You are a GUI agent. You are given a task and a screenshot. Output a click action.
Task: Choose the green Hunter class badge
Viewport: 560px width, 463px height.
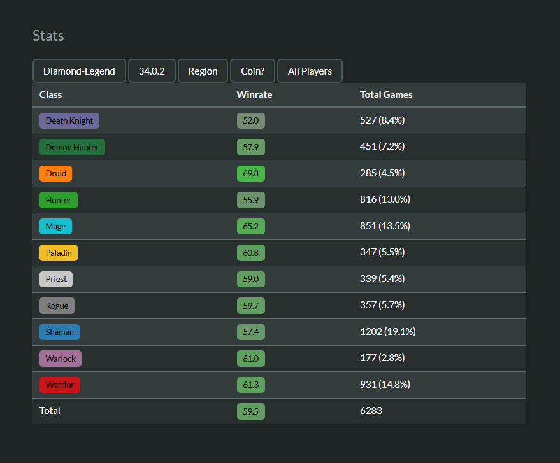[59, 200]
